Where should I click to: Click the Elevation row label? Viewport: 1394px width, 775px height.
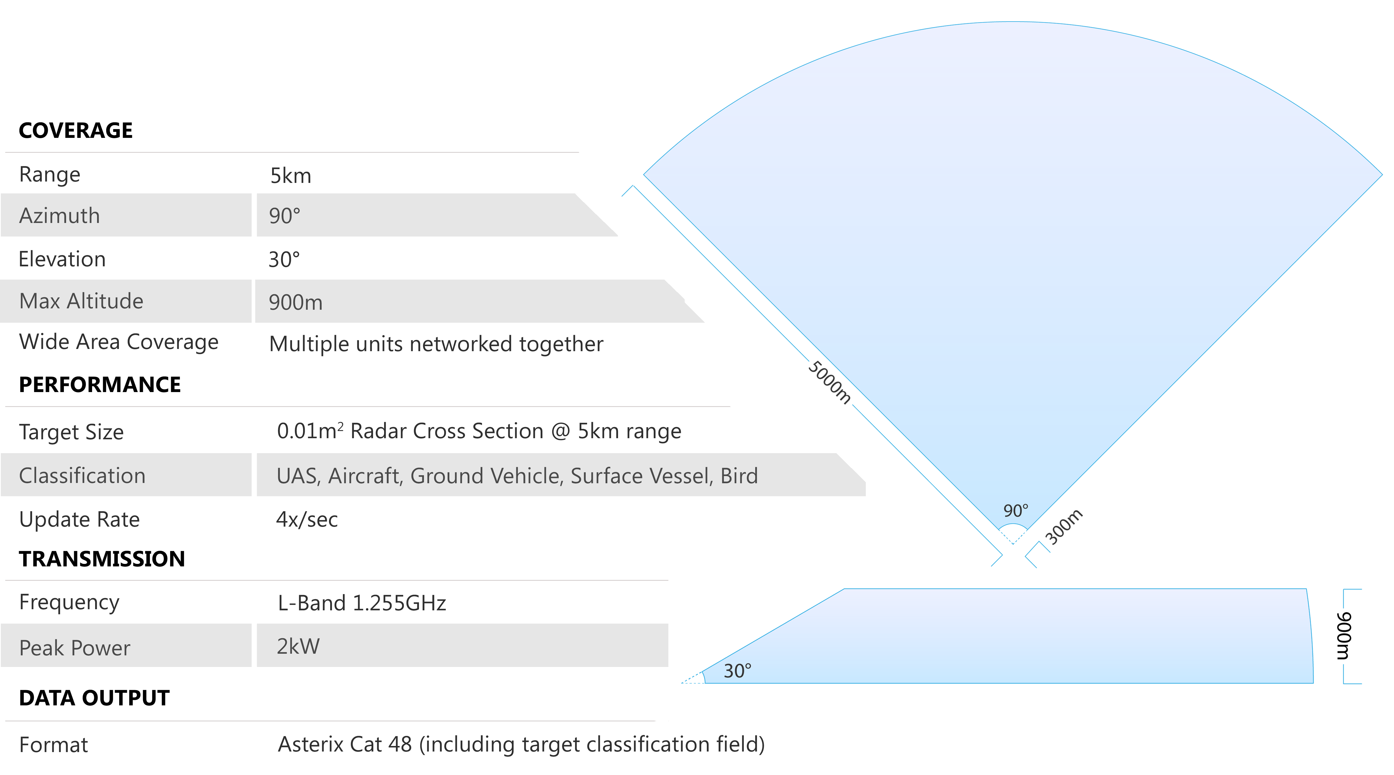click(62, 260)
